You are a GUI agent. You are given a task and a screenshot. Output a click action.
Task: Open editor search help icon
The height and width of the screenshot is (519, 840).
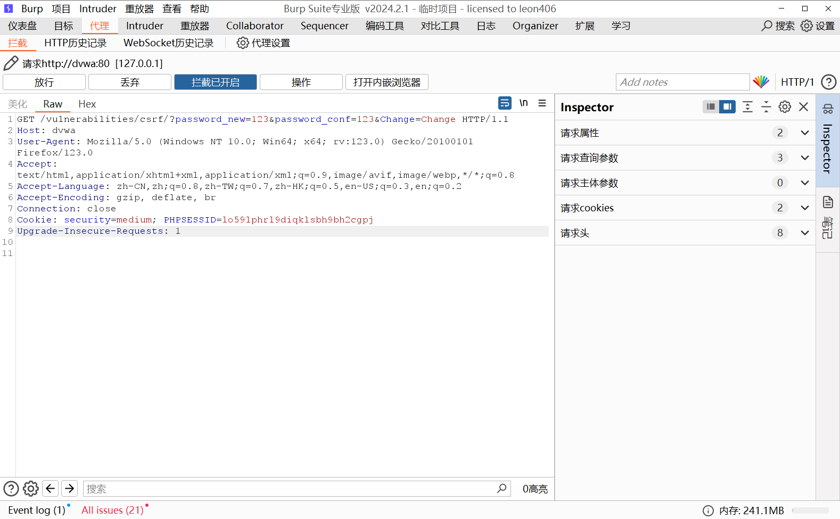11,489
